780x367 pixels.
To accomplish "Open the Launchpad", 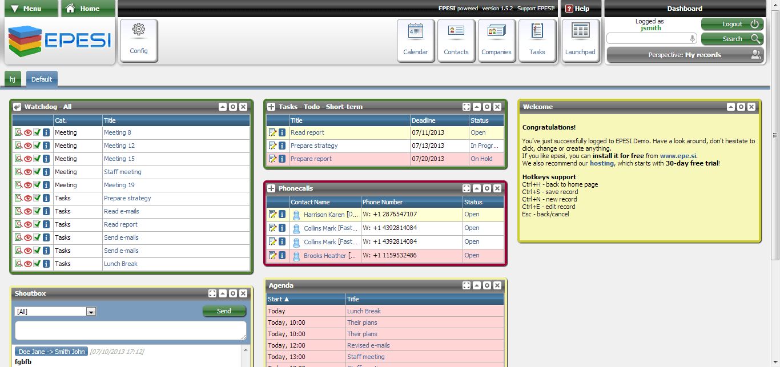I will [x=580, y=40].
